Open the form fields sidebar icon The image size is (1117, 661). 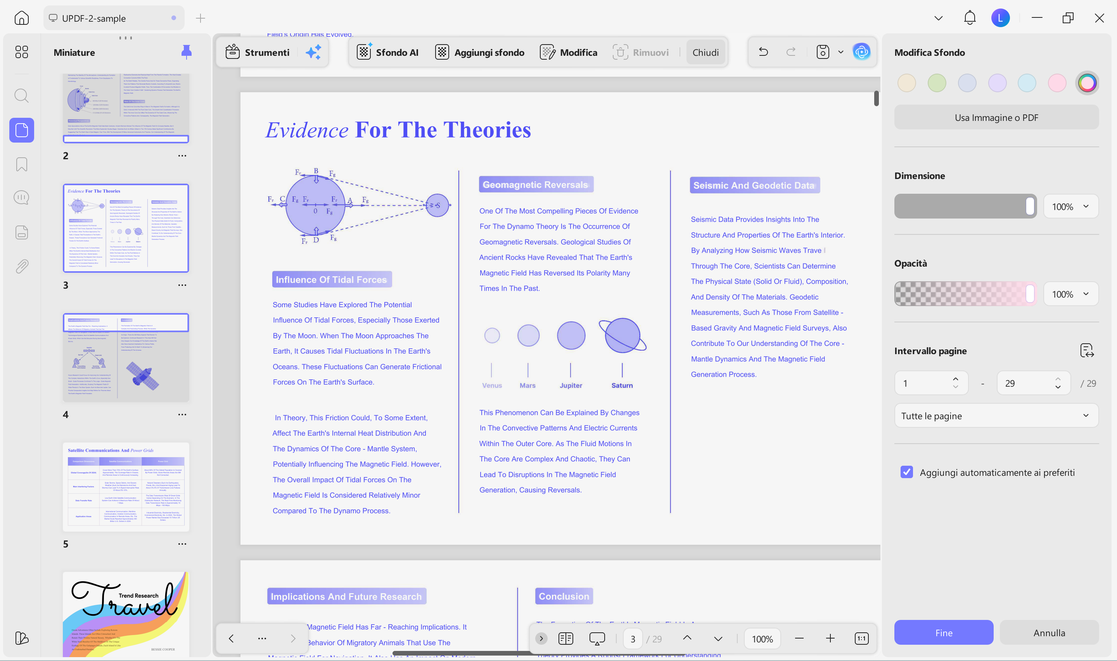[x=21, y=232]
